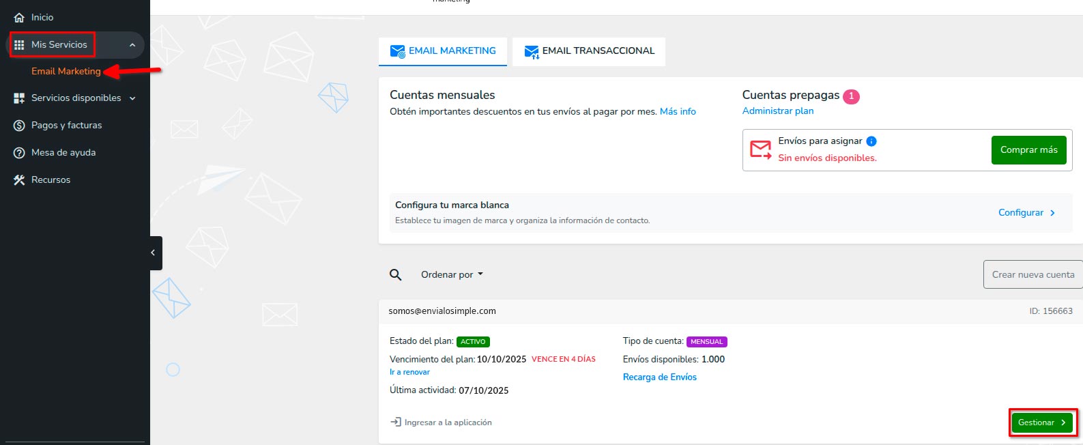Click the green Gestionar button

pyautogui.click(x=1041, y=422)
